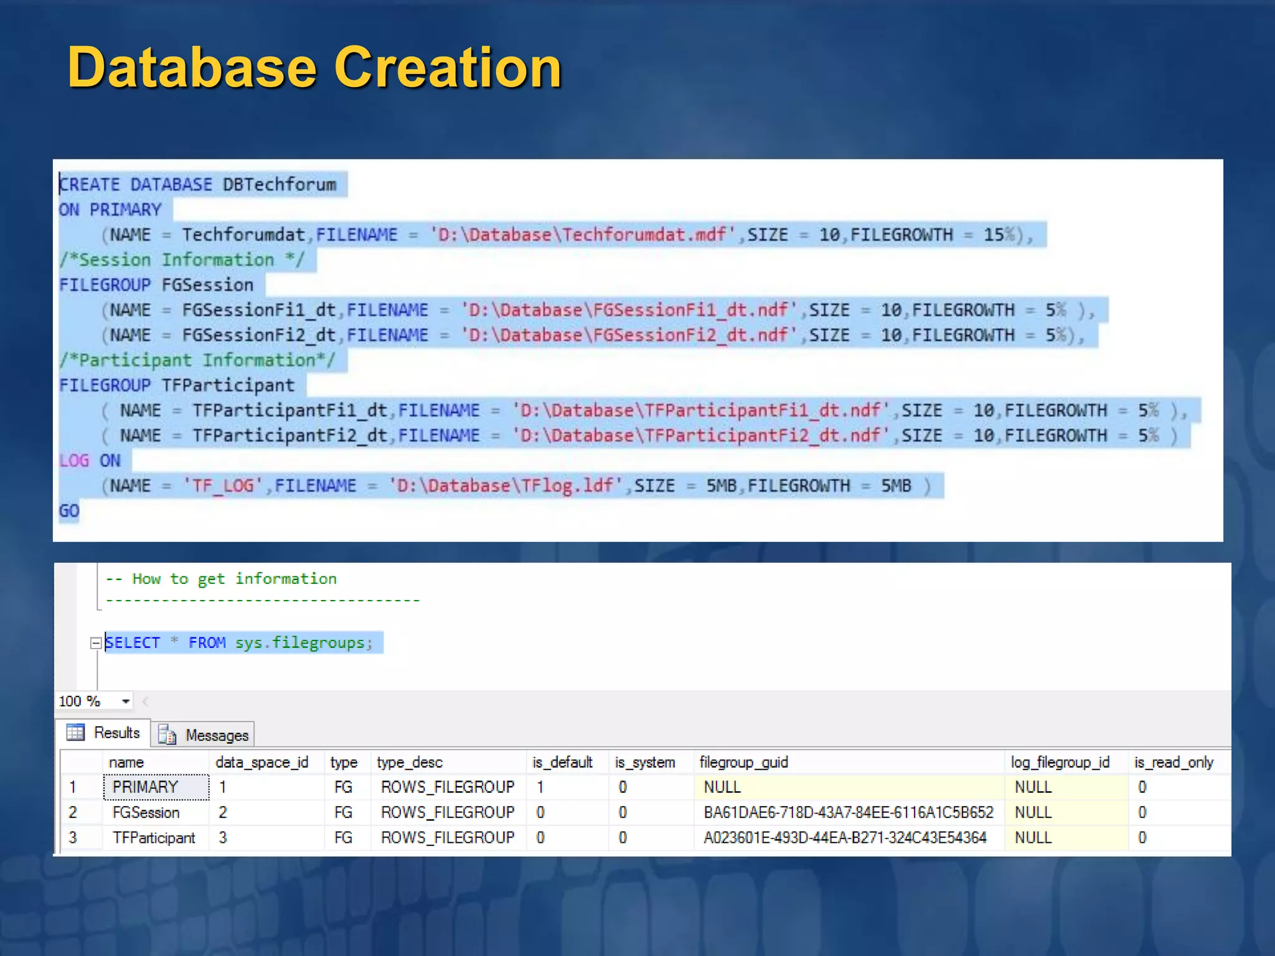Open the Results tab
1275x956 pixels.
(103, 733)
